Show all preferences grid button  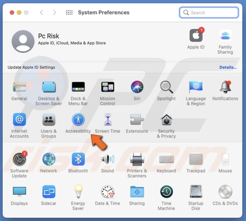pos(69,12)
